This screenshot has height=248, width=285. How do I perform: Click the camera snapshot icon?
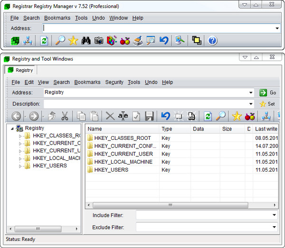point(99,40)
